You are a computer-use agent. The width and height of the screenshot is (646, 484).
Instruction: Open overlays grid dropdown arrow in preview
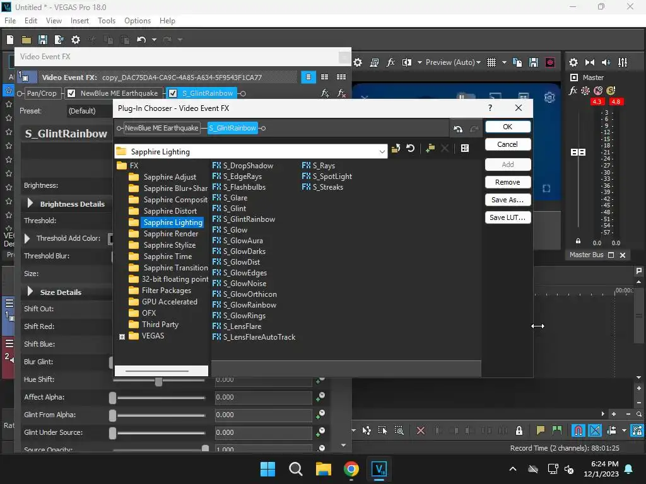click(504, 62)
